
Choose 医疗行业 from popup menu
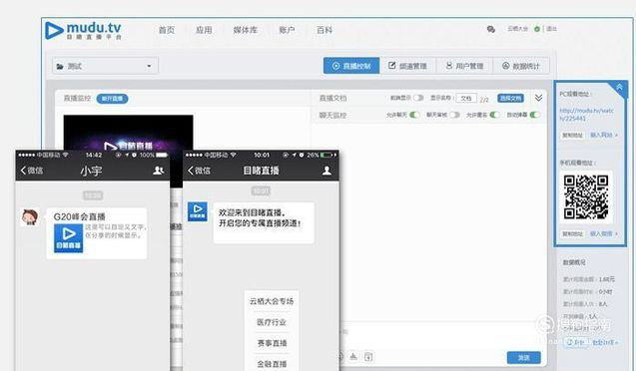tap(272, 322)
